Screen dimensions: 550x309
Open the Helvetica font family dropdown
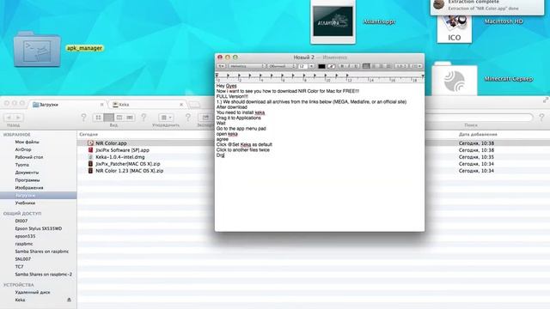[x=247, y=66]
